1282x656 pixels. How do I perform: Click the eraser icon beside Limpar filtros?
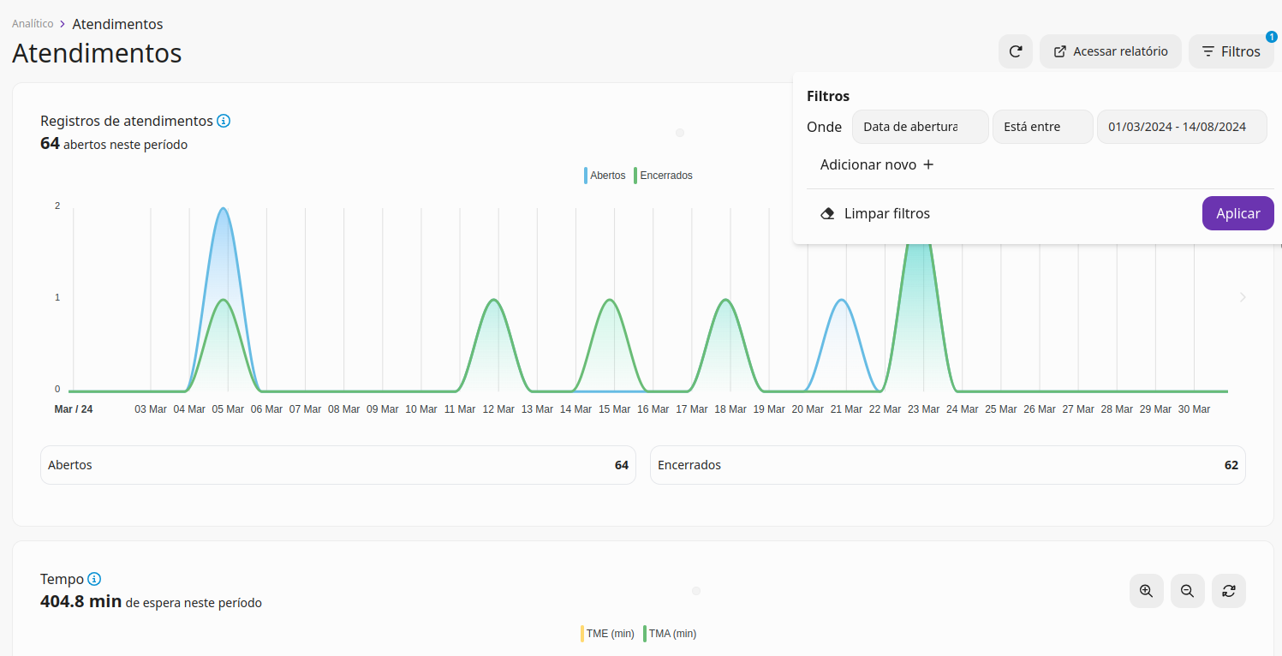827,213
